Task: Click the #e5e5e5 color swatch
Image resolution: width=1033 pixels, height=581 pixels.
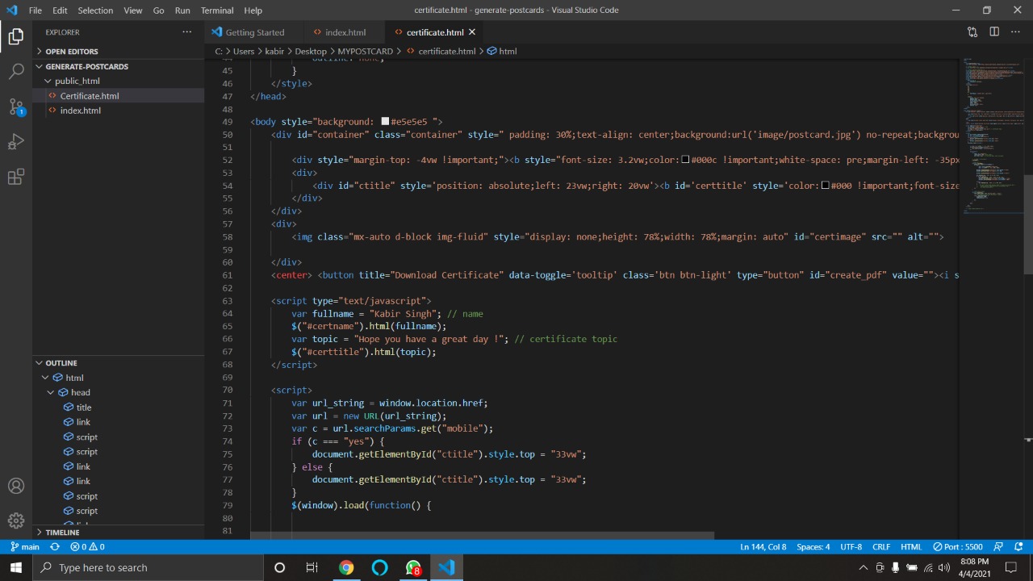Action: click(x=385, y=122)
